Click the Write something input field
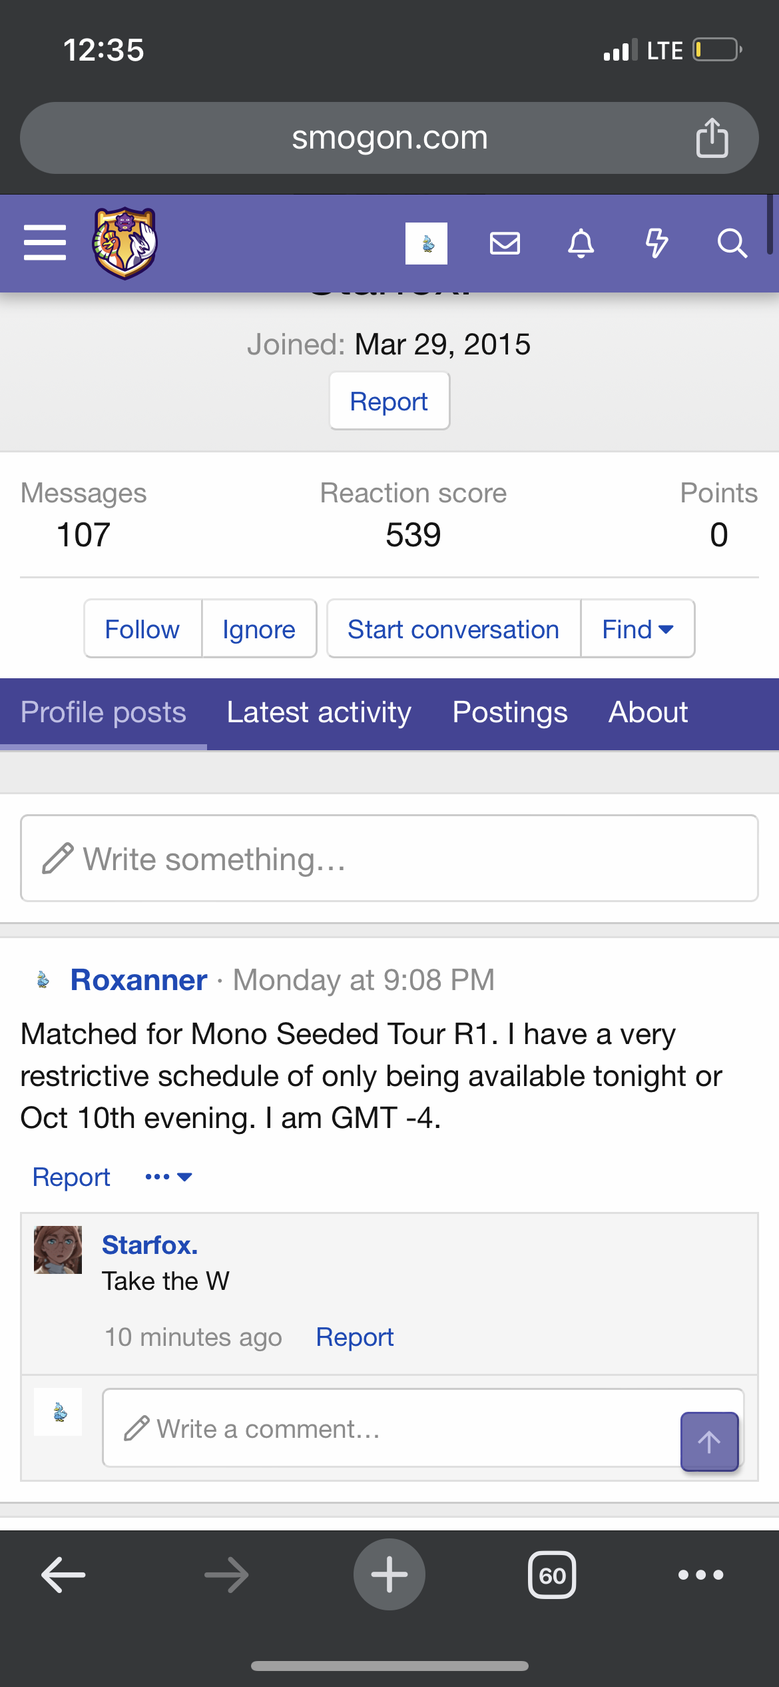Image resolution: width=779 pixels, height=1687 pixels. (389, 859)
